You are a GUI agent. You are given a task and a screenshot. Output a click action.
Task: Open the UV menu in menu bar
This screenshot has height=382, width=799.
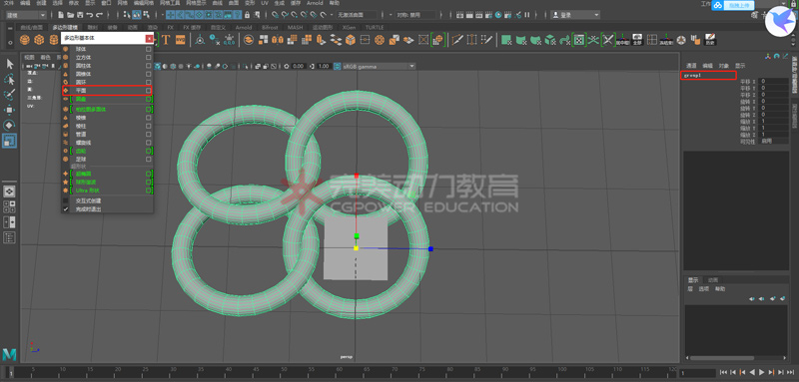(264, 3)
